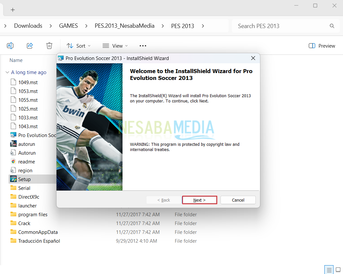
Task: Select file 1053.mst
Action: [x=28, y=91]
